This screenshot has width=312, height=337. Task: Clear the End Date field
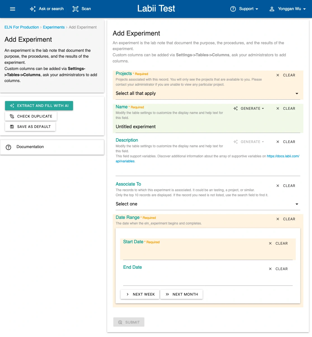[x=278, y=269]
